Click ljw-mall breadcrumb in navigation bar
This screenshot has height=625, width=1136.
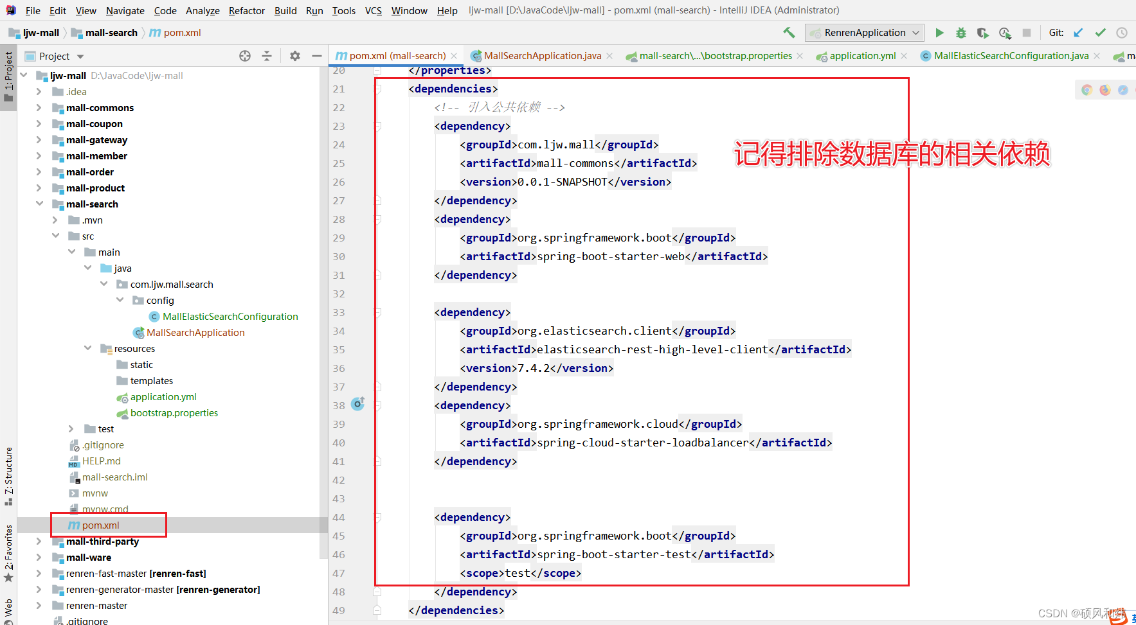(x=34, y=33)
